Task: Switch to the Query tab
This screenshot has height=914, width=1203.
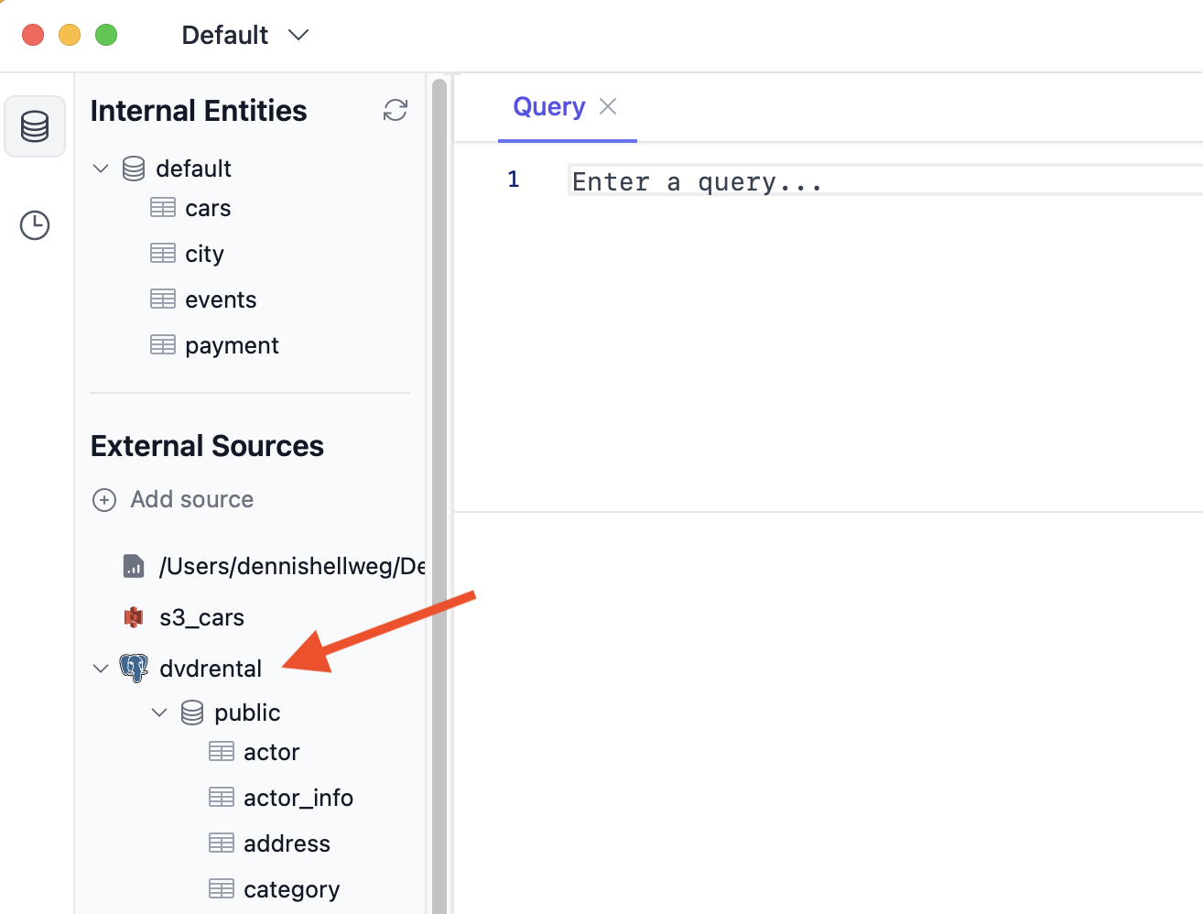Action: coord(549,107)
